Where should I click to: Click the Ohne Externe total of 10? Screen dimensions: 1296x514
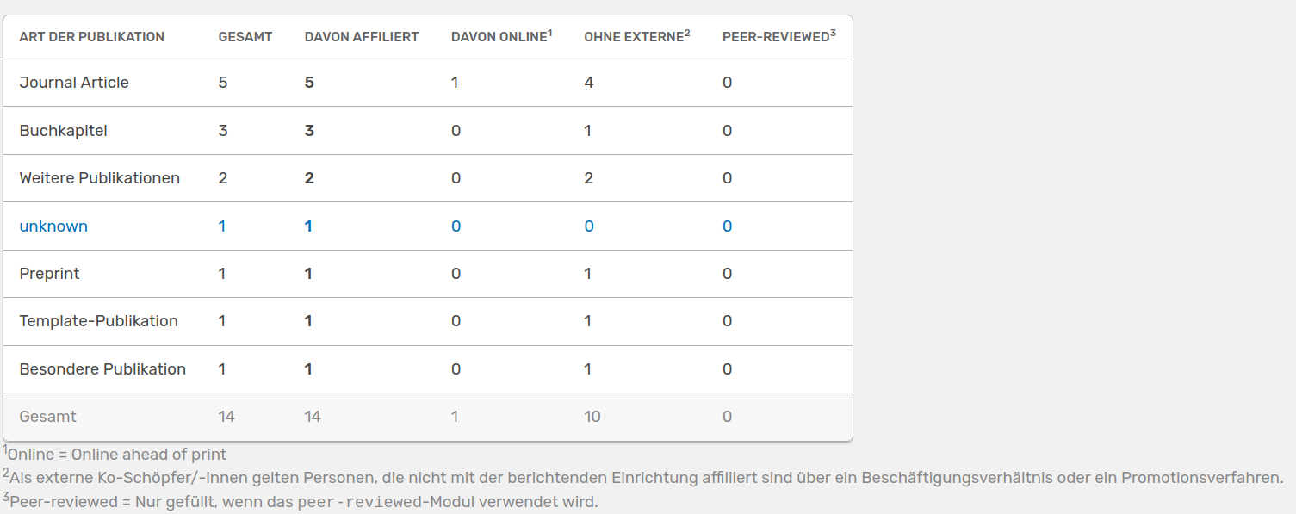pos(592,417)
